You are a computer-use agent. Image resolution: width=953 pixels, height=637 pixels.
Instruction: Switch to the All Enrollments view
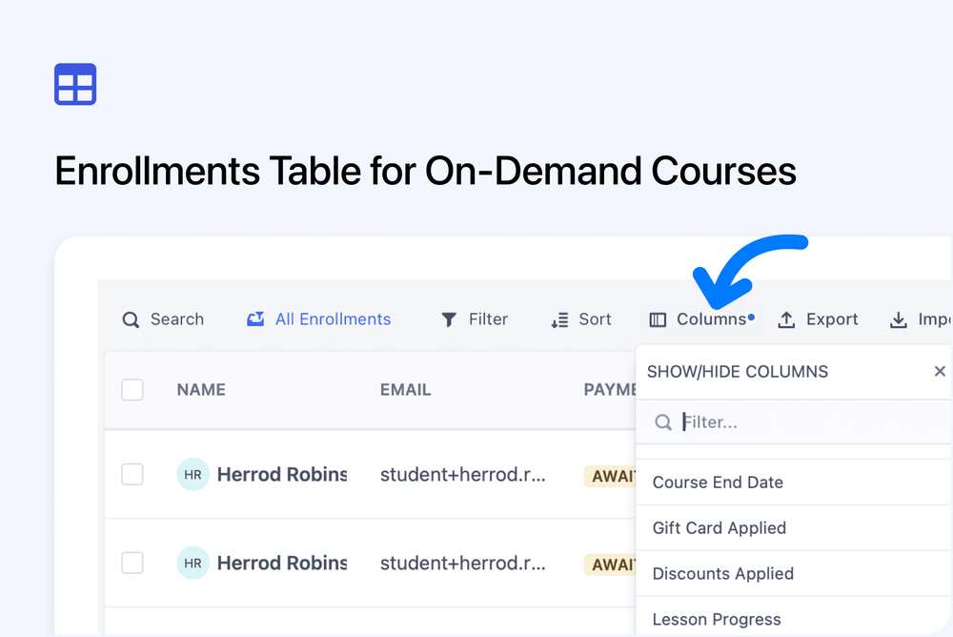coord(332,319)
